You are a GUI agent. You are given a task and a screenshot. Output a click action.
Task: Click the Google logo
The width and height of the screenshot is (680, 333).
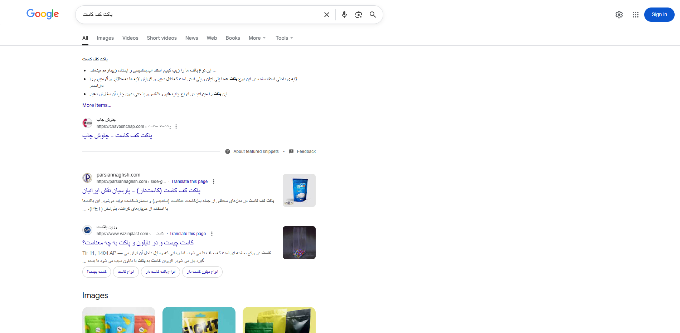(x=43, y=14)
